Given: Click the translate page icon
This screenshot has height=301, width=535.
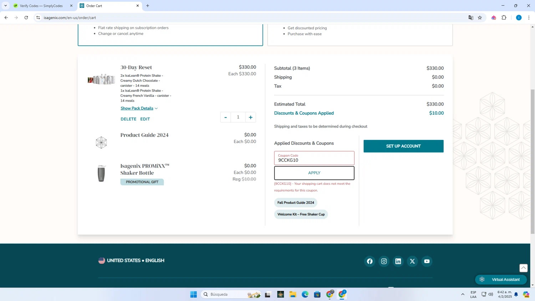Looking at the screenshot, I should tap(471, 17).
